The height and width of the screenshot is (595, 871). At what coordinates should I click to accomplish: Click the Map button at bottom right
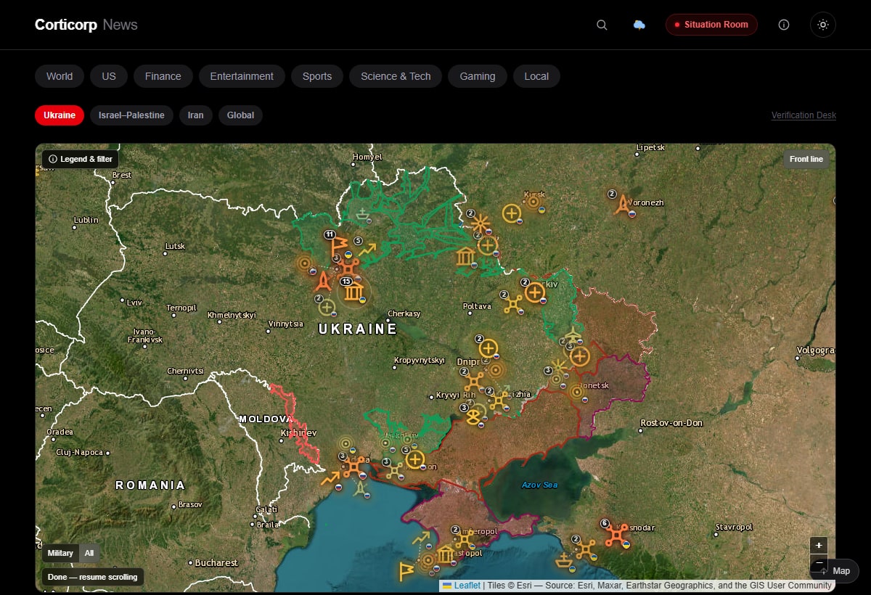(x=835, y=570)
